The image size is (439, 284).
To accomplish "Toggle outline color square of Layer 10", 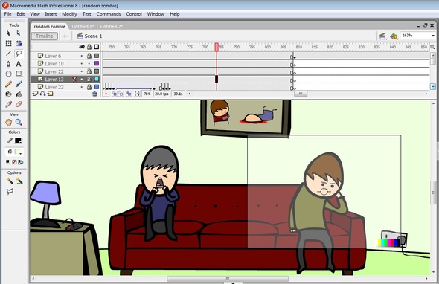I will [x=97, y=63].
